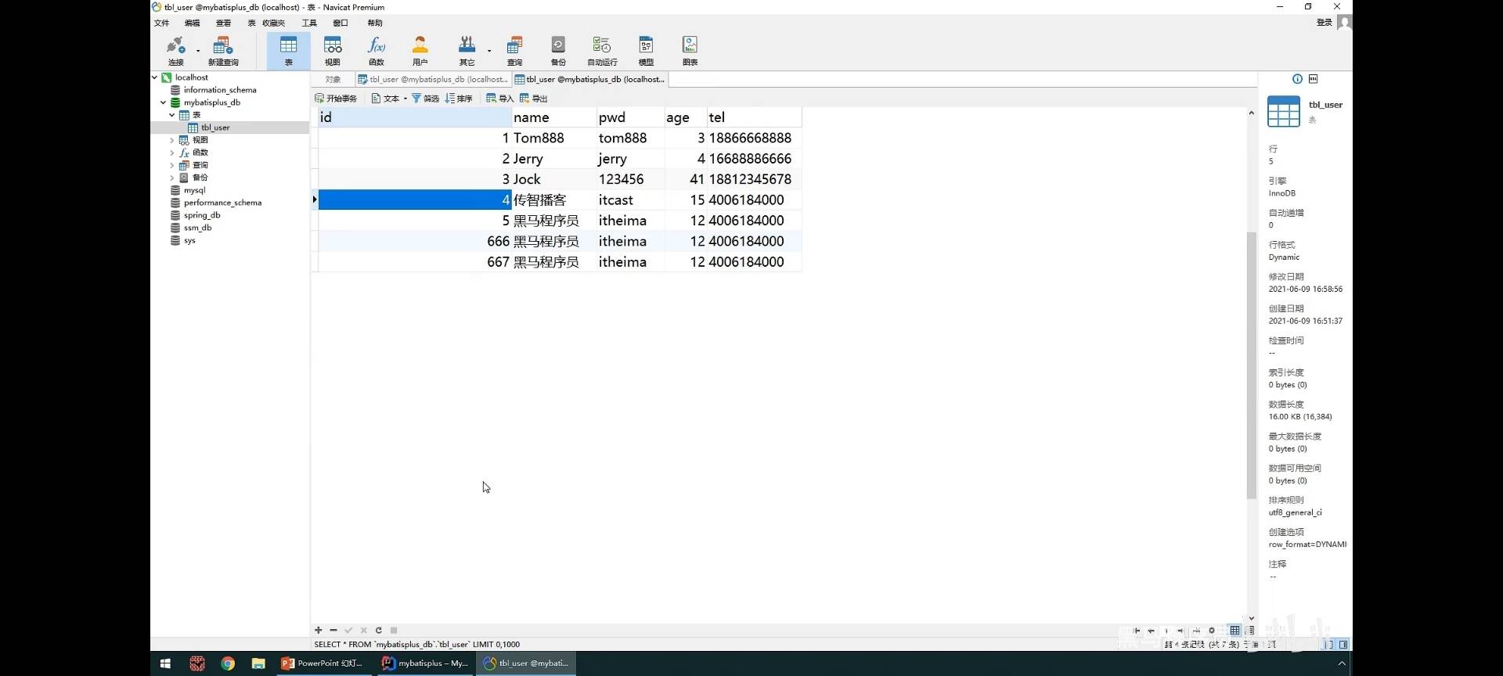Screen dimensions: 1503x676
Task: Select the performance_schema database
Action: [222, 203]
